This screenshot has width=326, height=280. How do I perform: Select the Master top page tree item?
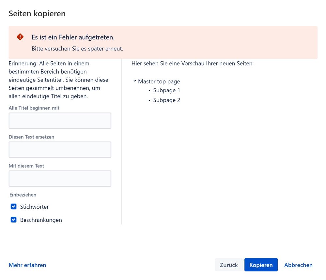click(x=159, y=81)
